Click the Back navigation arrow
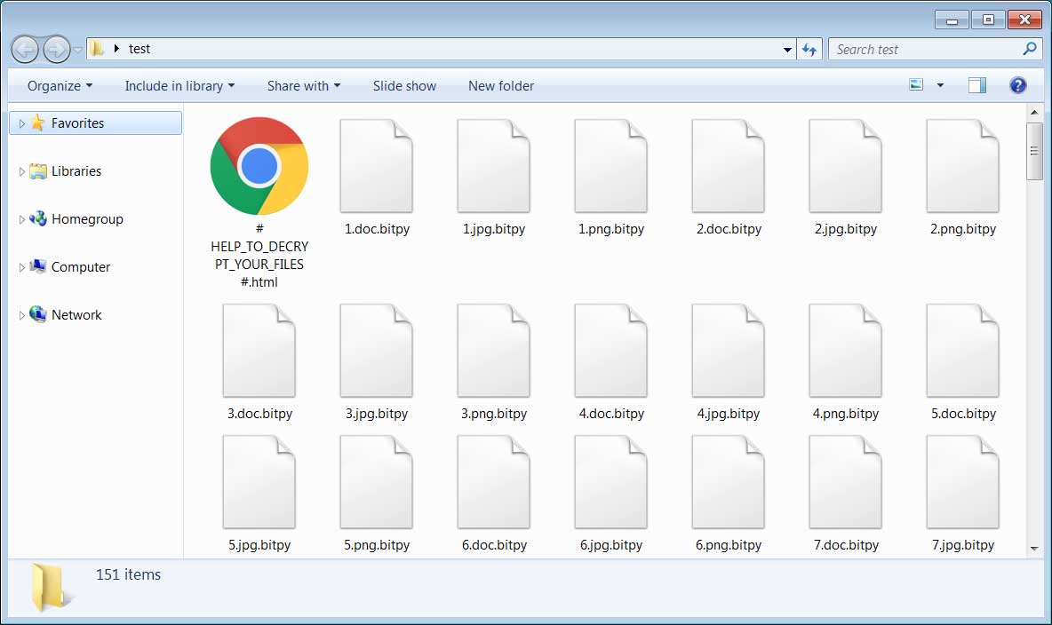 (26, 50)
